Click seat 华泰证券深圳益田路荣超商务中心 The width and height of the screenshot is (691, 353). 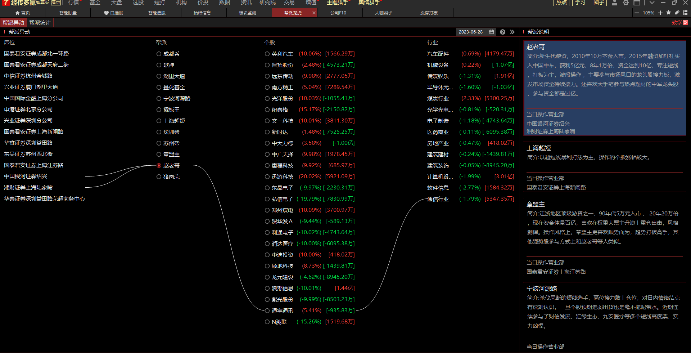44,199
